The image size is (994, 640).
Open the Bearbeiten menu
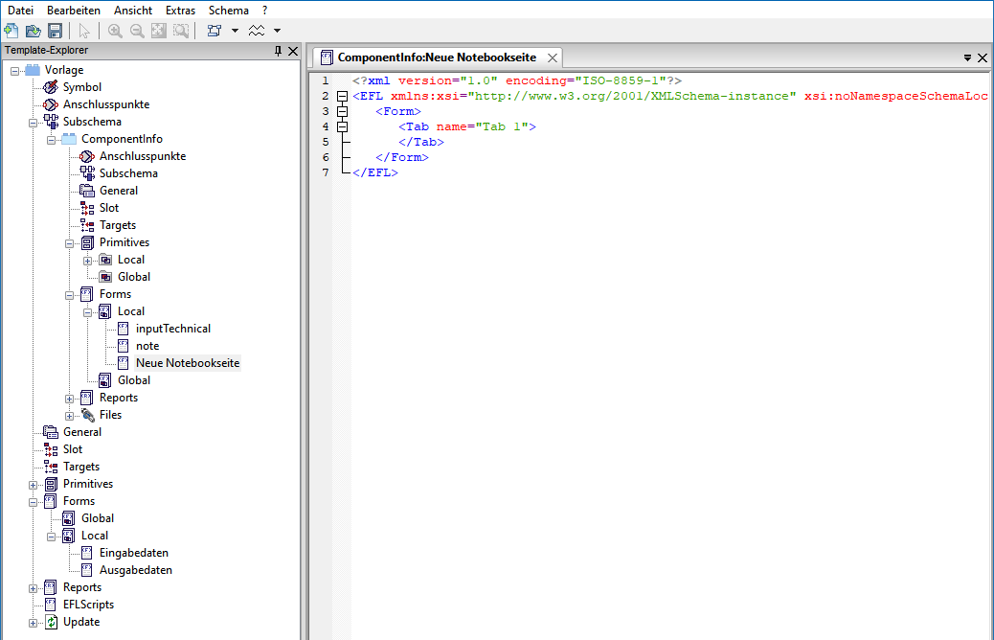pos(74,11)
